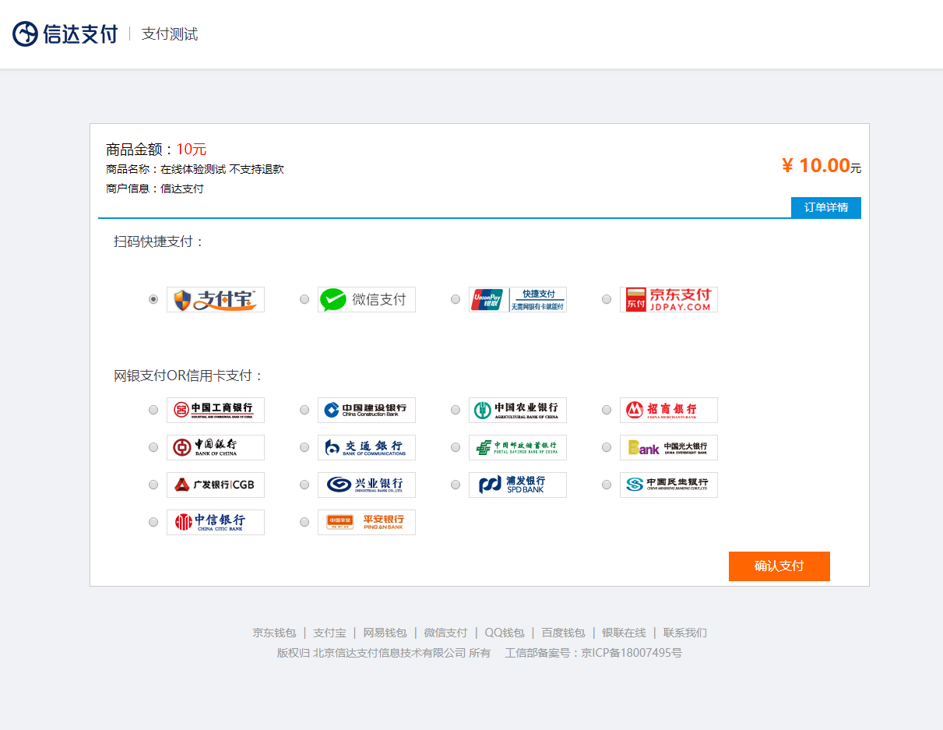Select the 平安银行 radio button

pos(304,522)
